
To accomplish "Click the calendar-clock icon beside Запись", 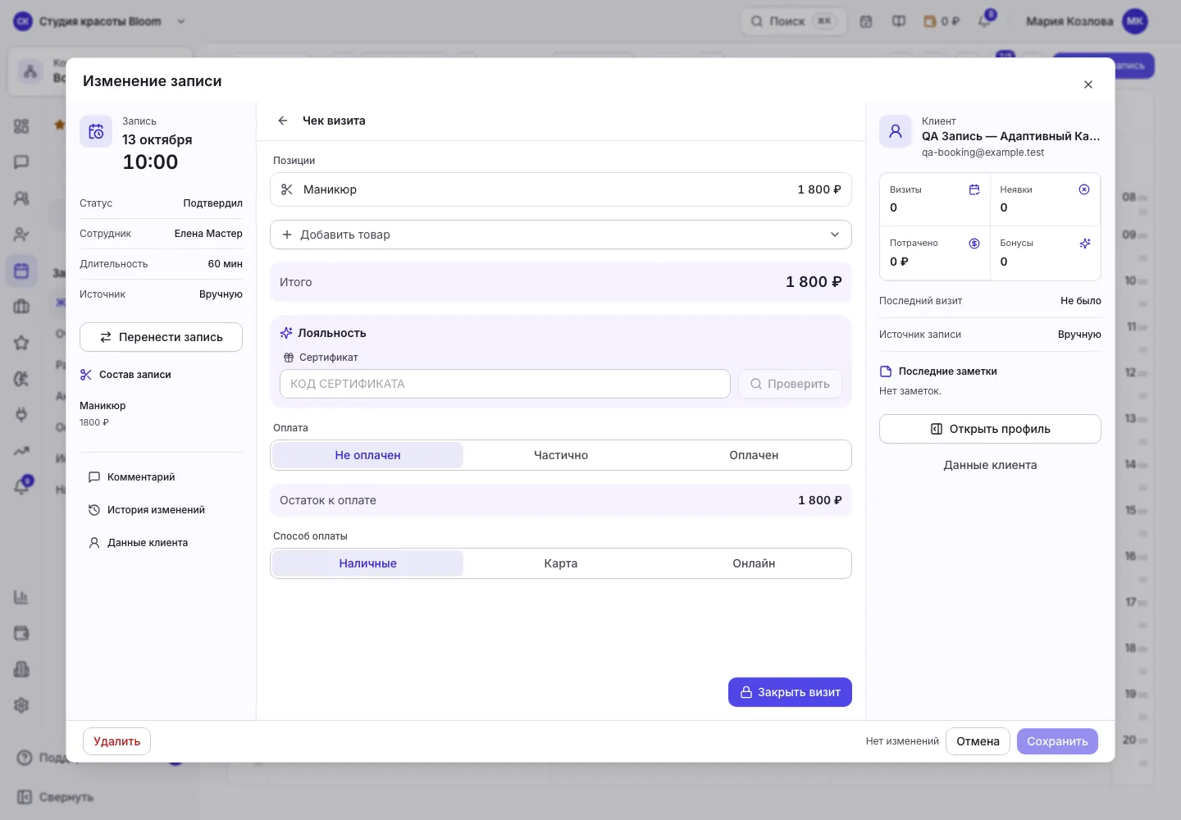I will coord(96,131).
